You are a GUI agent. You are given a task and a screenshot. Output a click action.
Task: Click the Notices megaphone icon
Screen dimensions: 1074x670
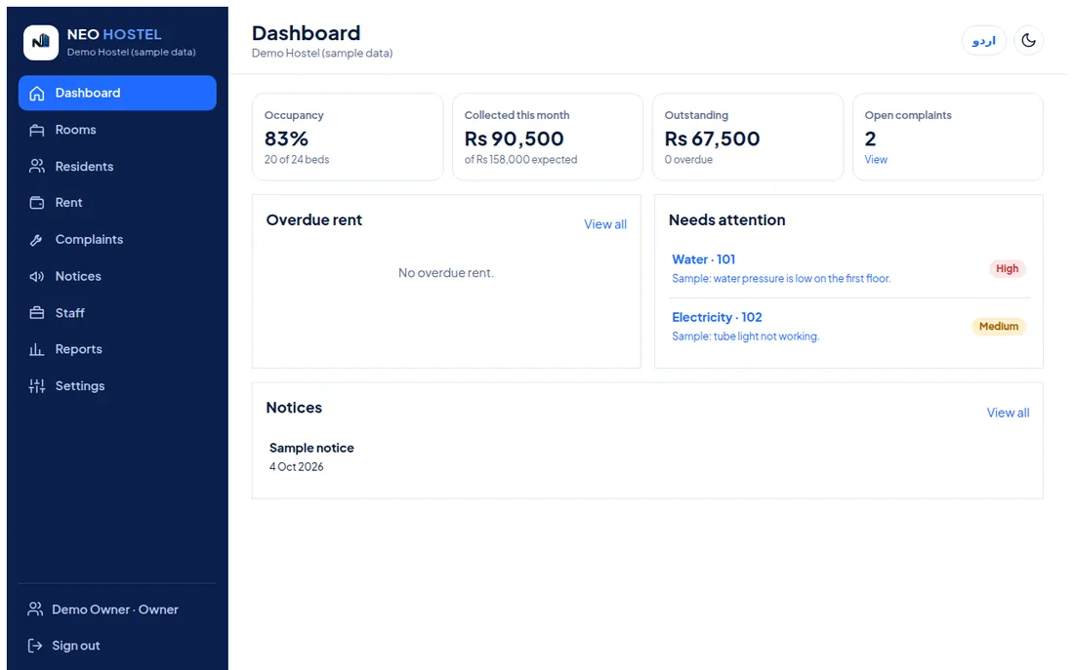pos(37,277)
